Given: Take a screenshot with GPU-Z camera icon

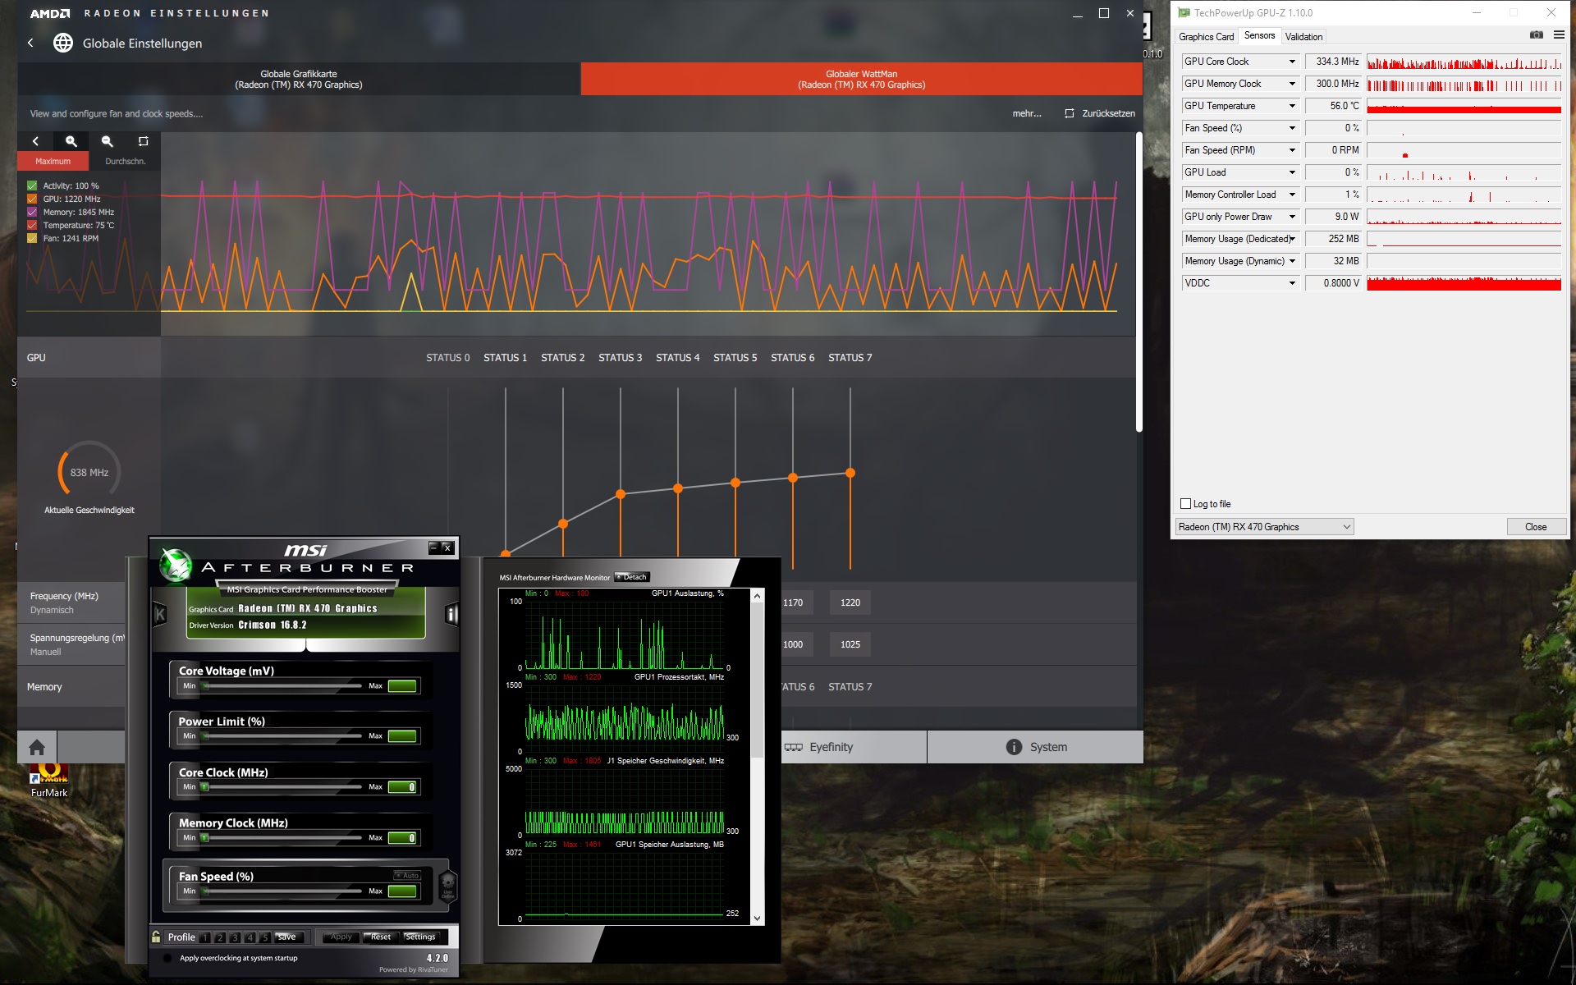Looking at the screenshot, I should pos(1536,35).
